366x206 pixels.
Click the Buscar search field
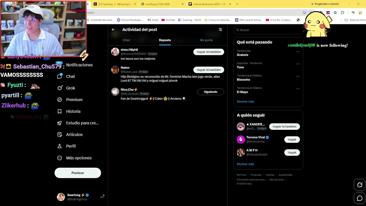pyautogui.click(x=268, y=30)
